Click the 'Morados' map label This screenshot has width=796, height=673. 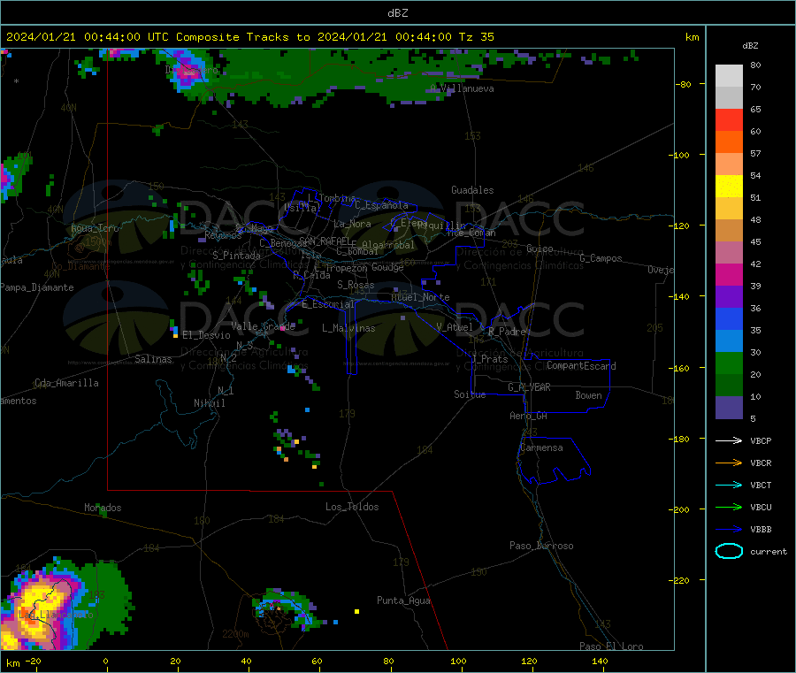103,508
